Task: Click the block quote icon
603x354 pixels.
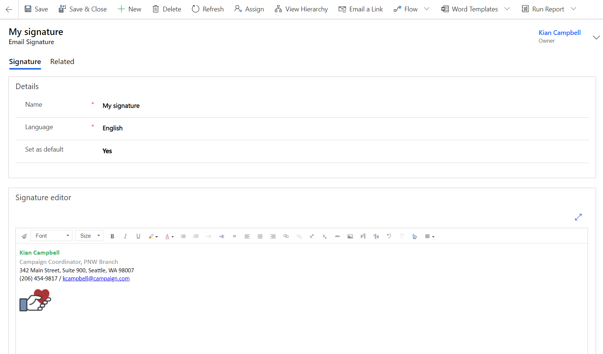Action: (x=234, y=236)
